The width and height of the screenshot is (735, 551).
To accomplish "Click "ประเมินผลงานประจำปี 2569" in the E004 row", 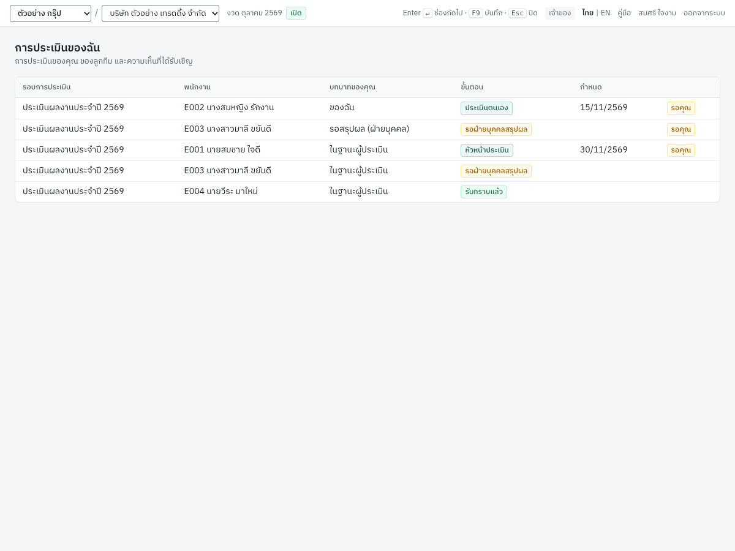I will tap(73, 191).
